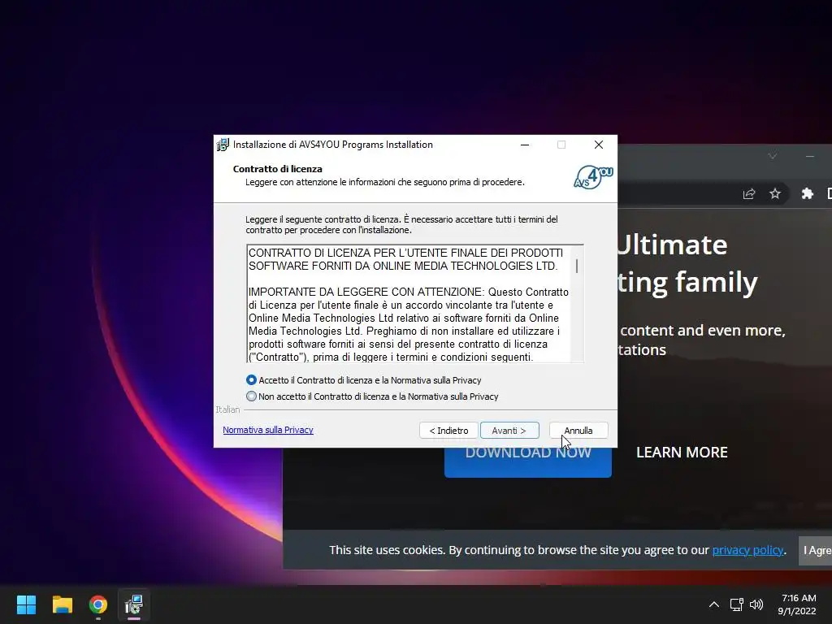Go back with the Indietro button
The height and width of the screenshot is (624, 832).
tap(448, 431)
